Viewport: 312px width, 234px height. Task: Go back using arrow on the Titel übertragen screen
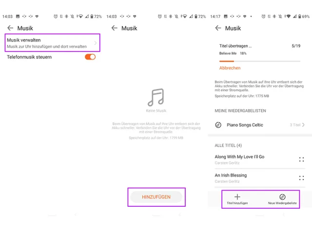218,28
